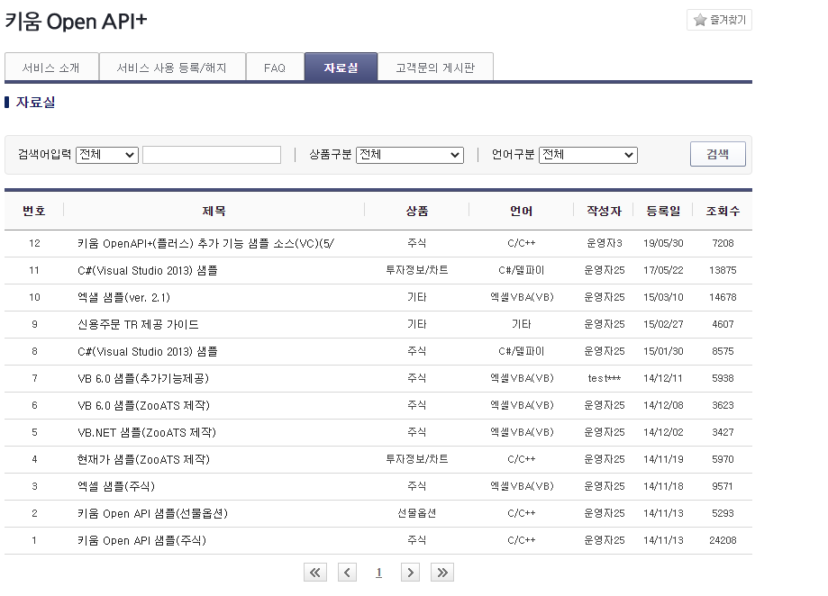Click the 키움 Open API+ page title
Image resolution: width=828 pixels, height=596 pixels.
76,22
